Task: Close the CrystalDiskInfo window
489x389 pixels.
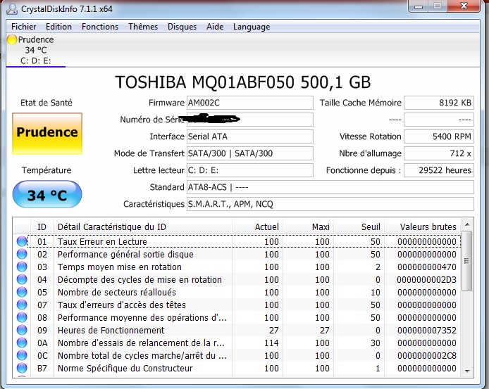Action: point(464,6)
